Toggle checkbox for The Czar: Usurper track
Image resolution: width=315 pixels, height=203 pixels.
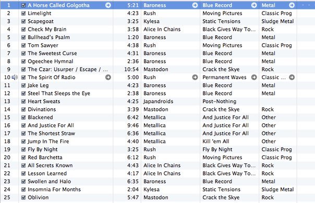23,69
